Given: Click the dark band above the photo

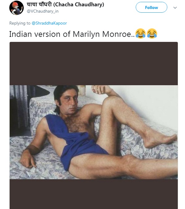Looking at the screenshot, I should coord(93,63).
